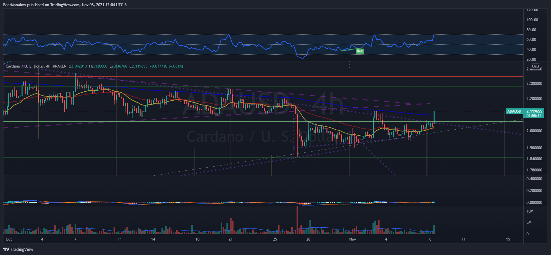Click the 7 date on time axis
Screen dimensions: 551x255
tap(75, 239)
